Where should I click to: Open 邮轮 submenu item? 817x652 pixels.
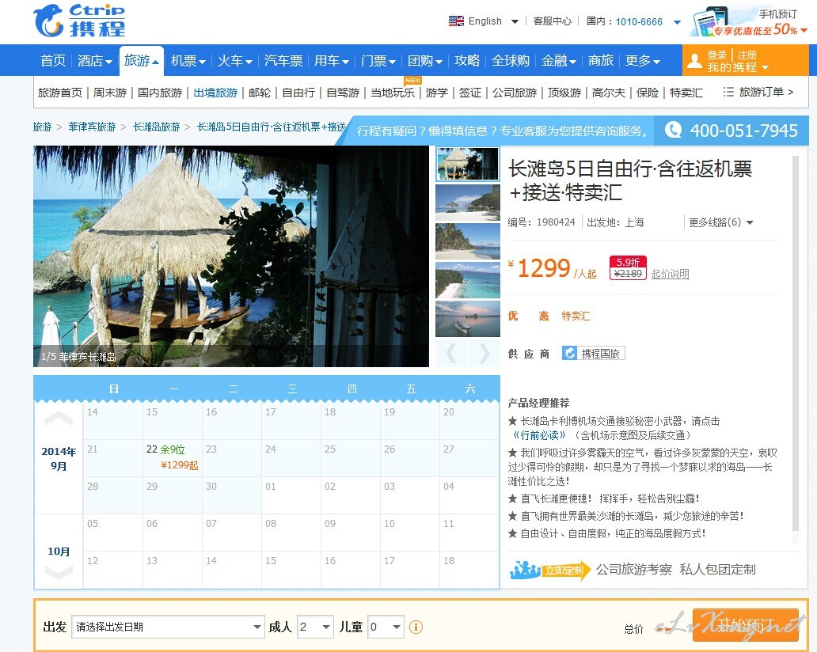point(260,93)
